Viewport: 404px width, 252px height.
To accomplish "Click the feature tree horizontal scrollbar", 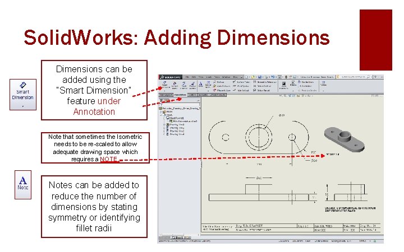I will click(180, 235).
